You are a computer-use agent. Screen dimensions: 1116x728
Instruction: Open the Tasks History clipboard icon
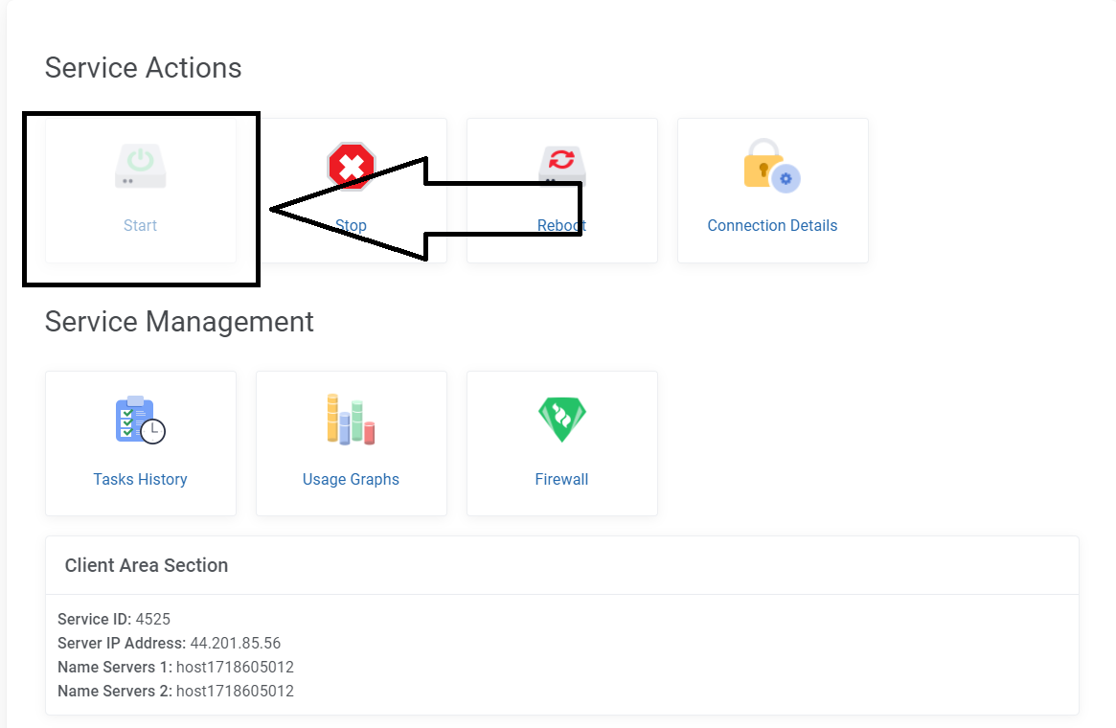click(x=140, y=420)
